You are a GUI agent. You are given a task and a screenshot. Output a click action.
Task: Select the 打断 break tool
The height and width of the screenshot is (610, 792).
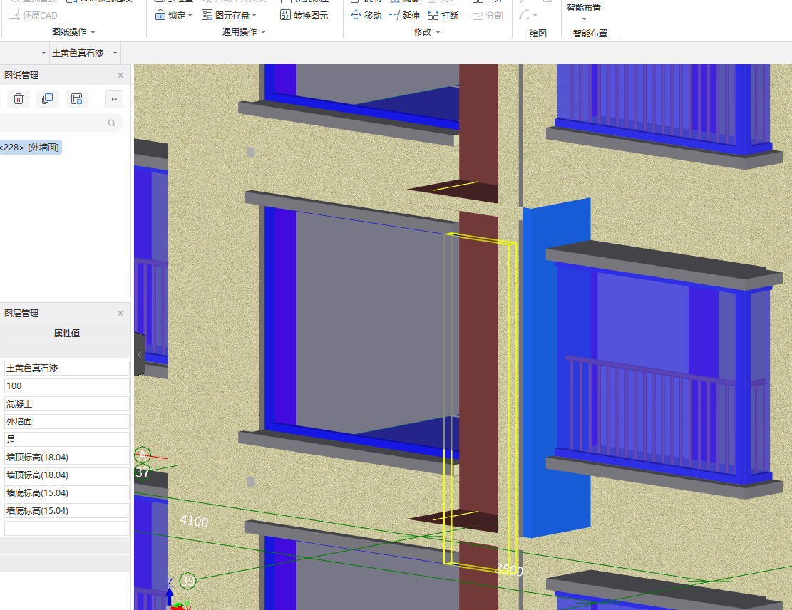pos(443,15)
